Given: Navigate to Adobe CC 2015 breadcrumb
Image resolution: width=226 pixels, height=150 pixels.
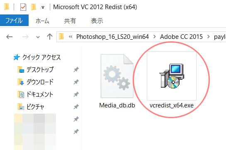Looking at the screenshot, I should (x=181, y=37).
